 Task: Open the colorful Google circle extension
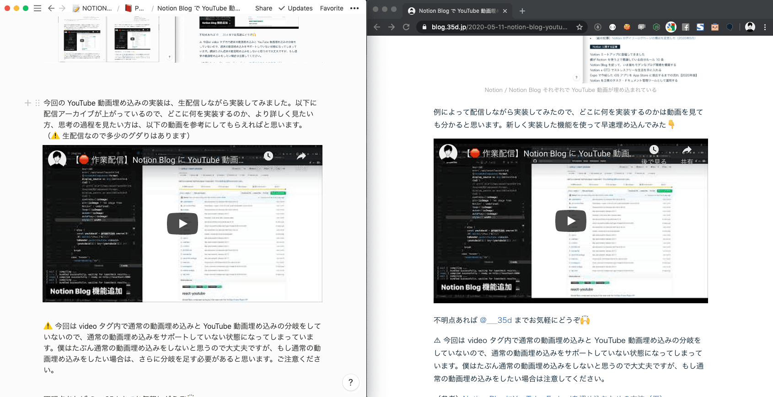coord(671,27)
